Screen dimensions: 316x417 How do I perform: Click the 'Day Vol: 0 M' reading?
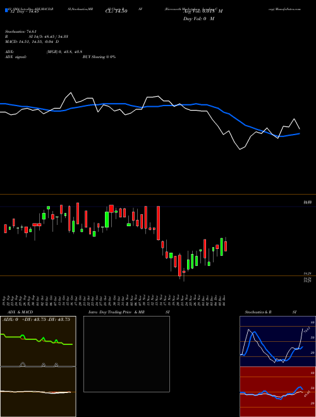coord(198,19)
